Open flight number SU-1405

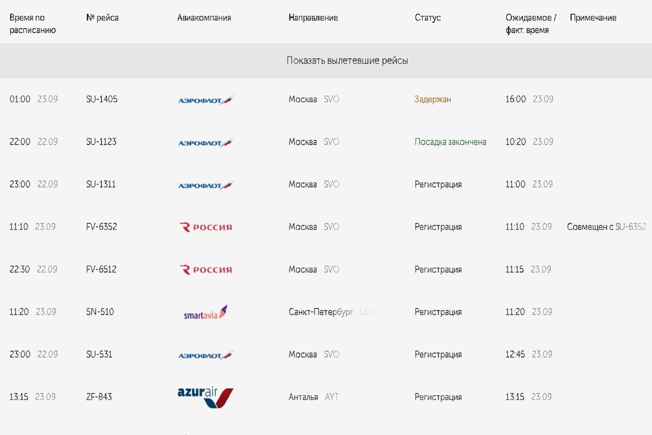pos(102,99)
